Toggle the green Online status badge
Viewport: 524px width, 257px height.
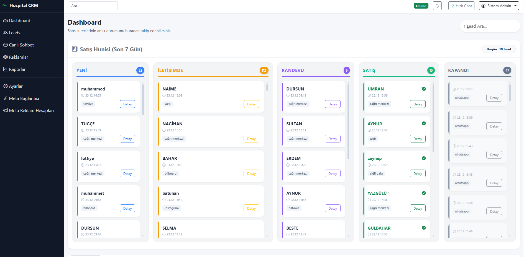(x=421, y=6)
